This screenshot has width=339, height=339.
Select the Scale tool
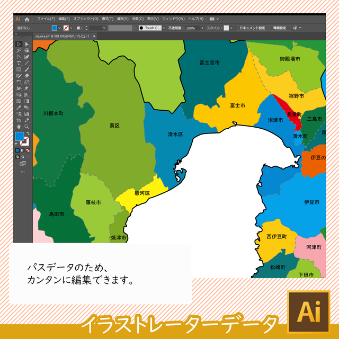(27, 82)
